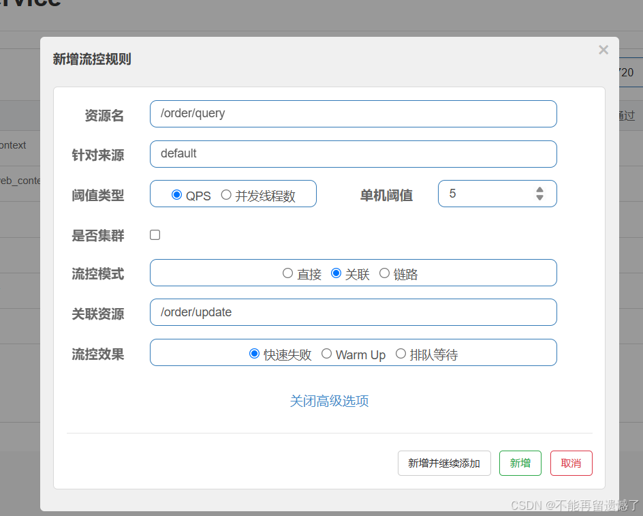
Task: Click the 新增并继续添加 button
Action: (444, 464)
